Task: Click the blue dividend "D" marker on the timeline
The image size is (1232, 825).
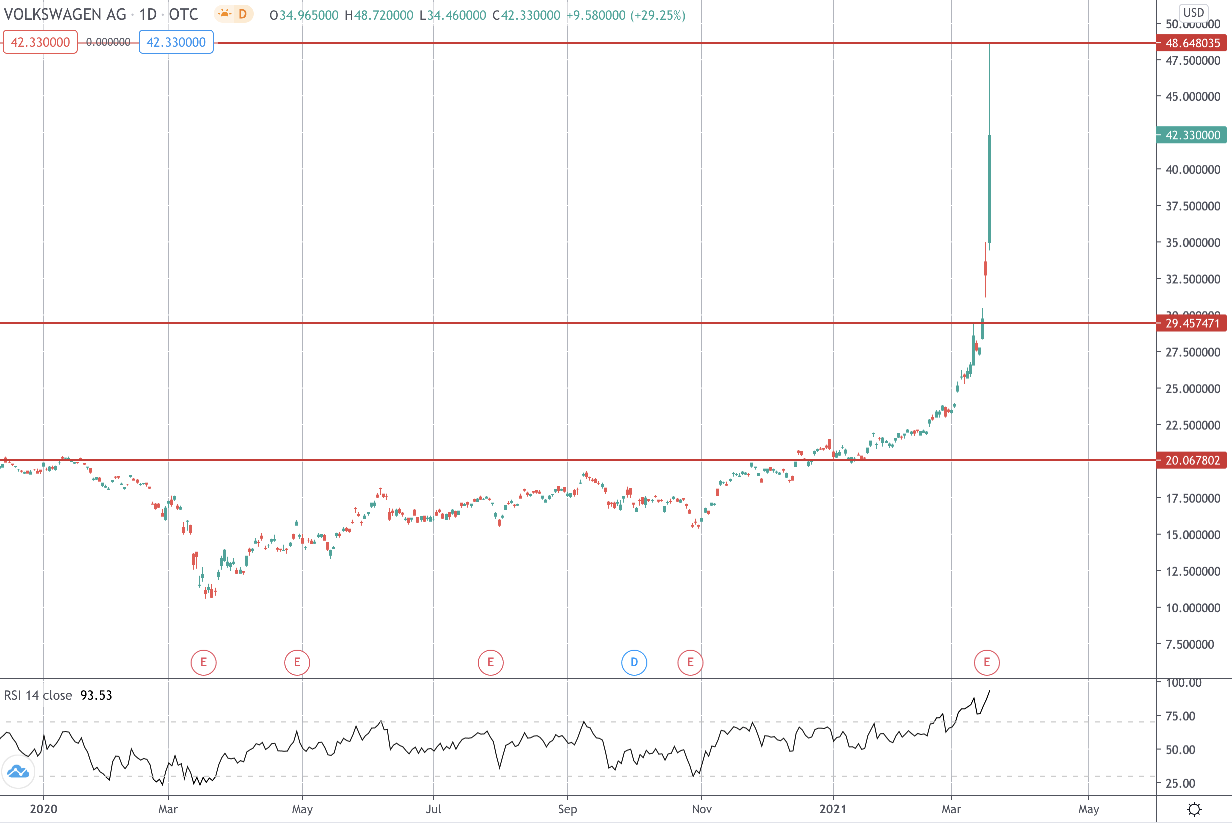Action: pyautogui.click(x=634, y=663)
